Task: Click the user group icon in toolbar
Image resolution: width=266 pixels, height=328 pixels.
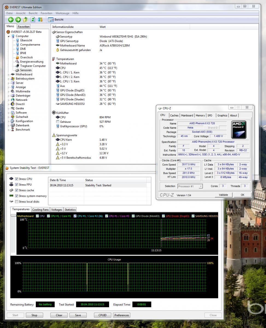Action: [x=40, y=20]
